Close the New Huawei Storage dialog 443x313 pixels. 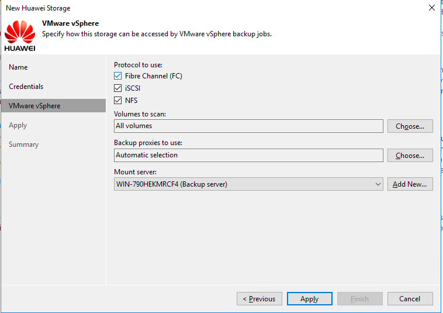(432, 8)
